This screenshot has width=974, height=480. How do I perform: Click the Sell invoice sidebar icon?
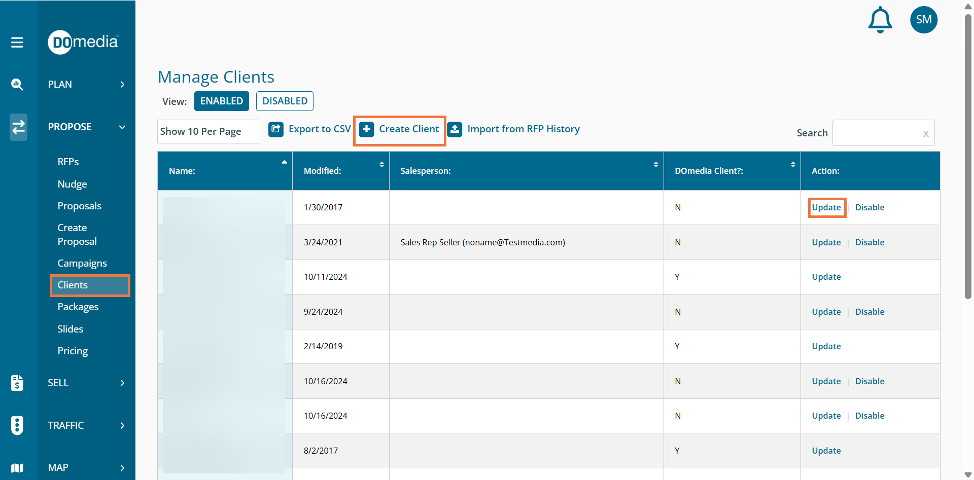click(x=17, y=383)
